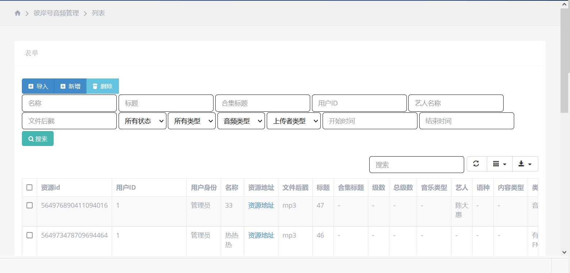
Task: Go to home via breadcrumb house icon
Action: point(18,13)
